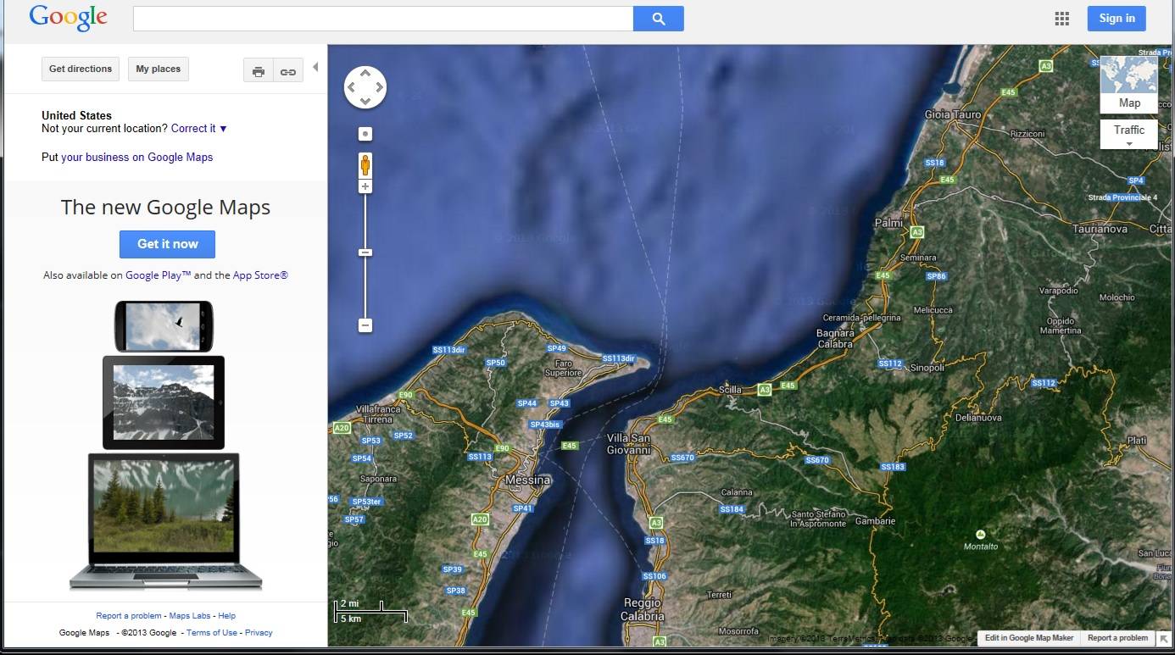This screenshot has height=655, width=1175.
Task: Click the Delianuova town label
Action: (x=978, y=418)
